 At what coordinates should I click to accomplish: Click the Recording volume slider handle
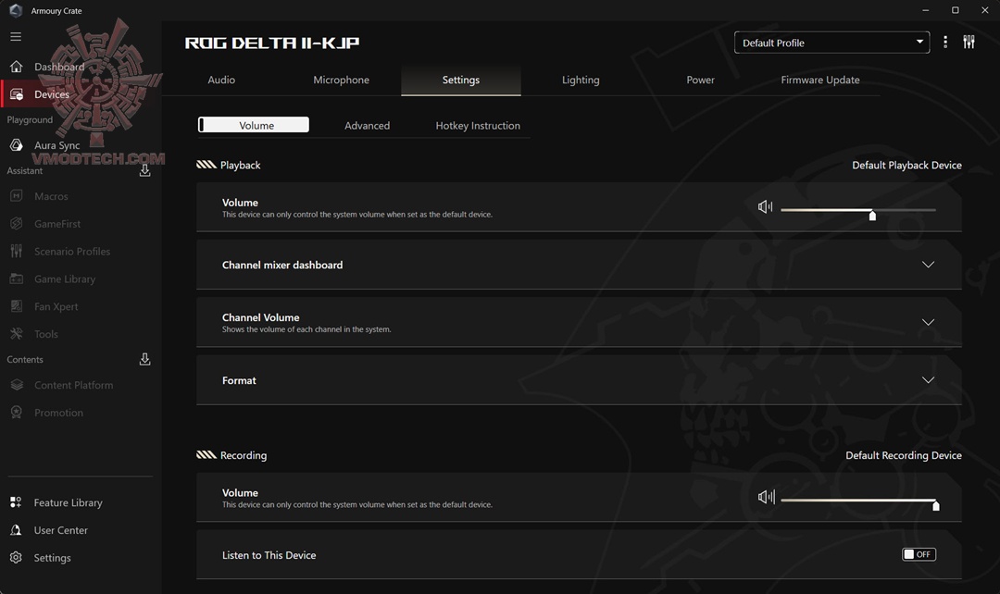click(x=935, y=505)
